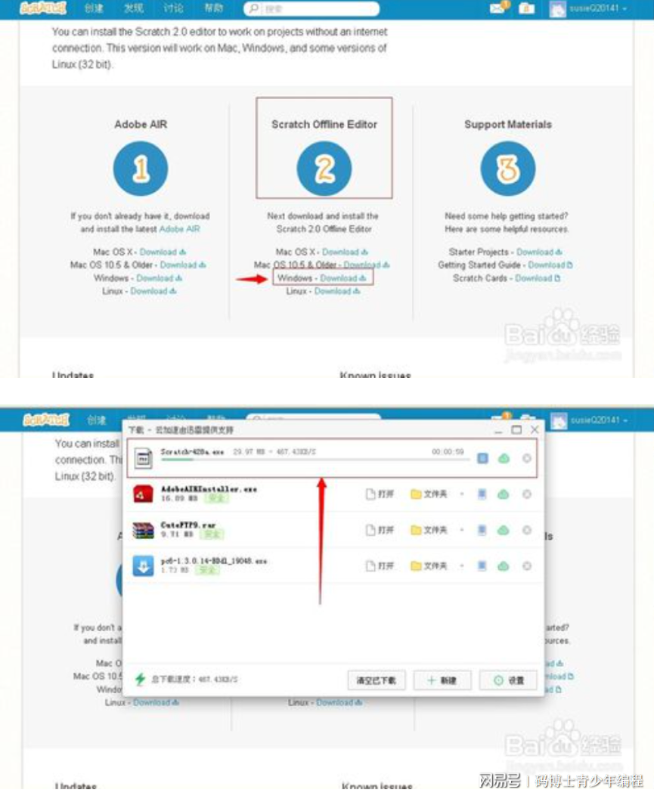Click 打开 for CuteFTP9.rar

(380, 530)
